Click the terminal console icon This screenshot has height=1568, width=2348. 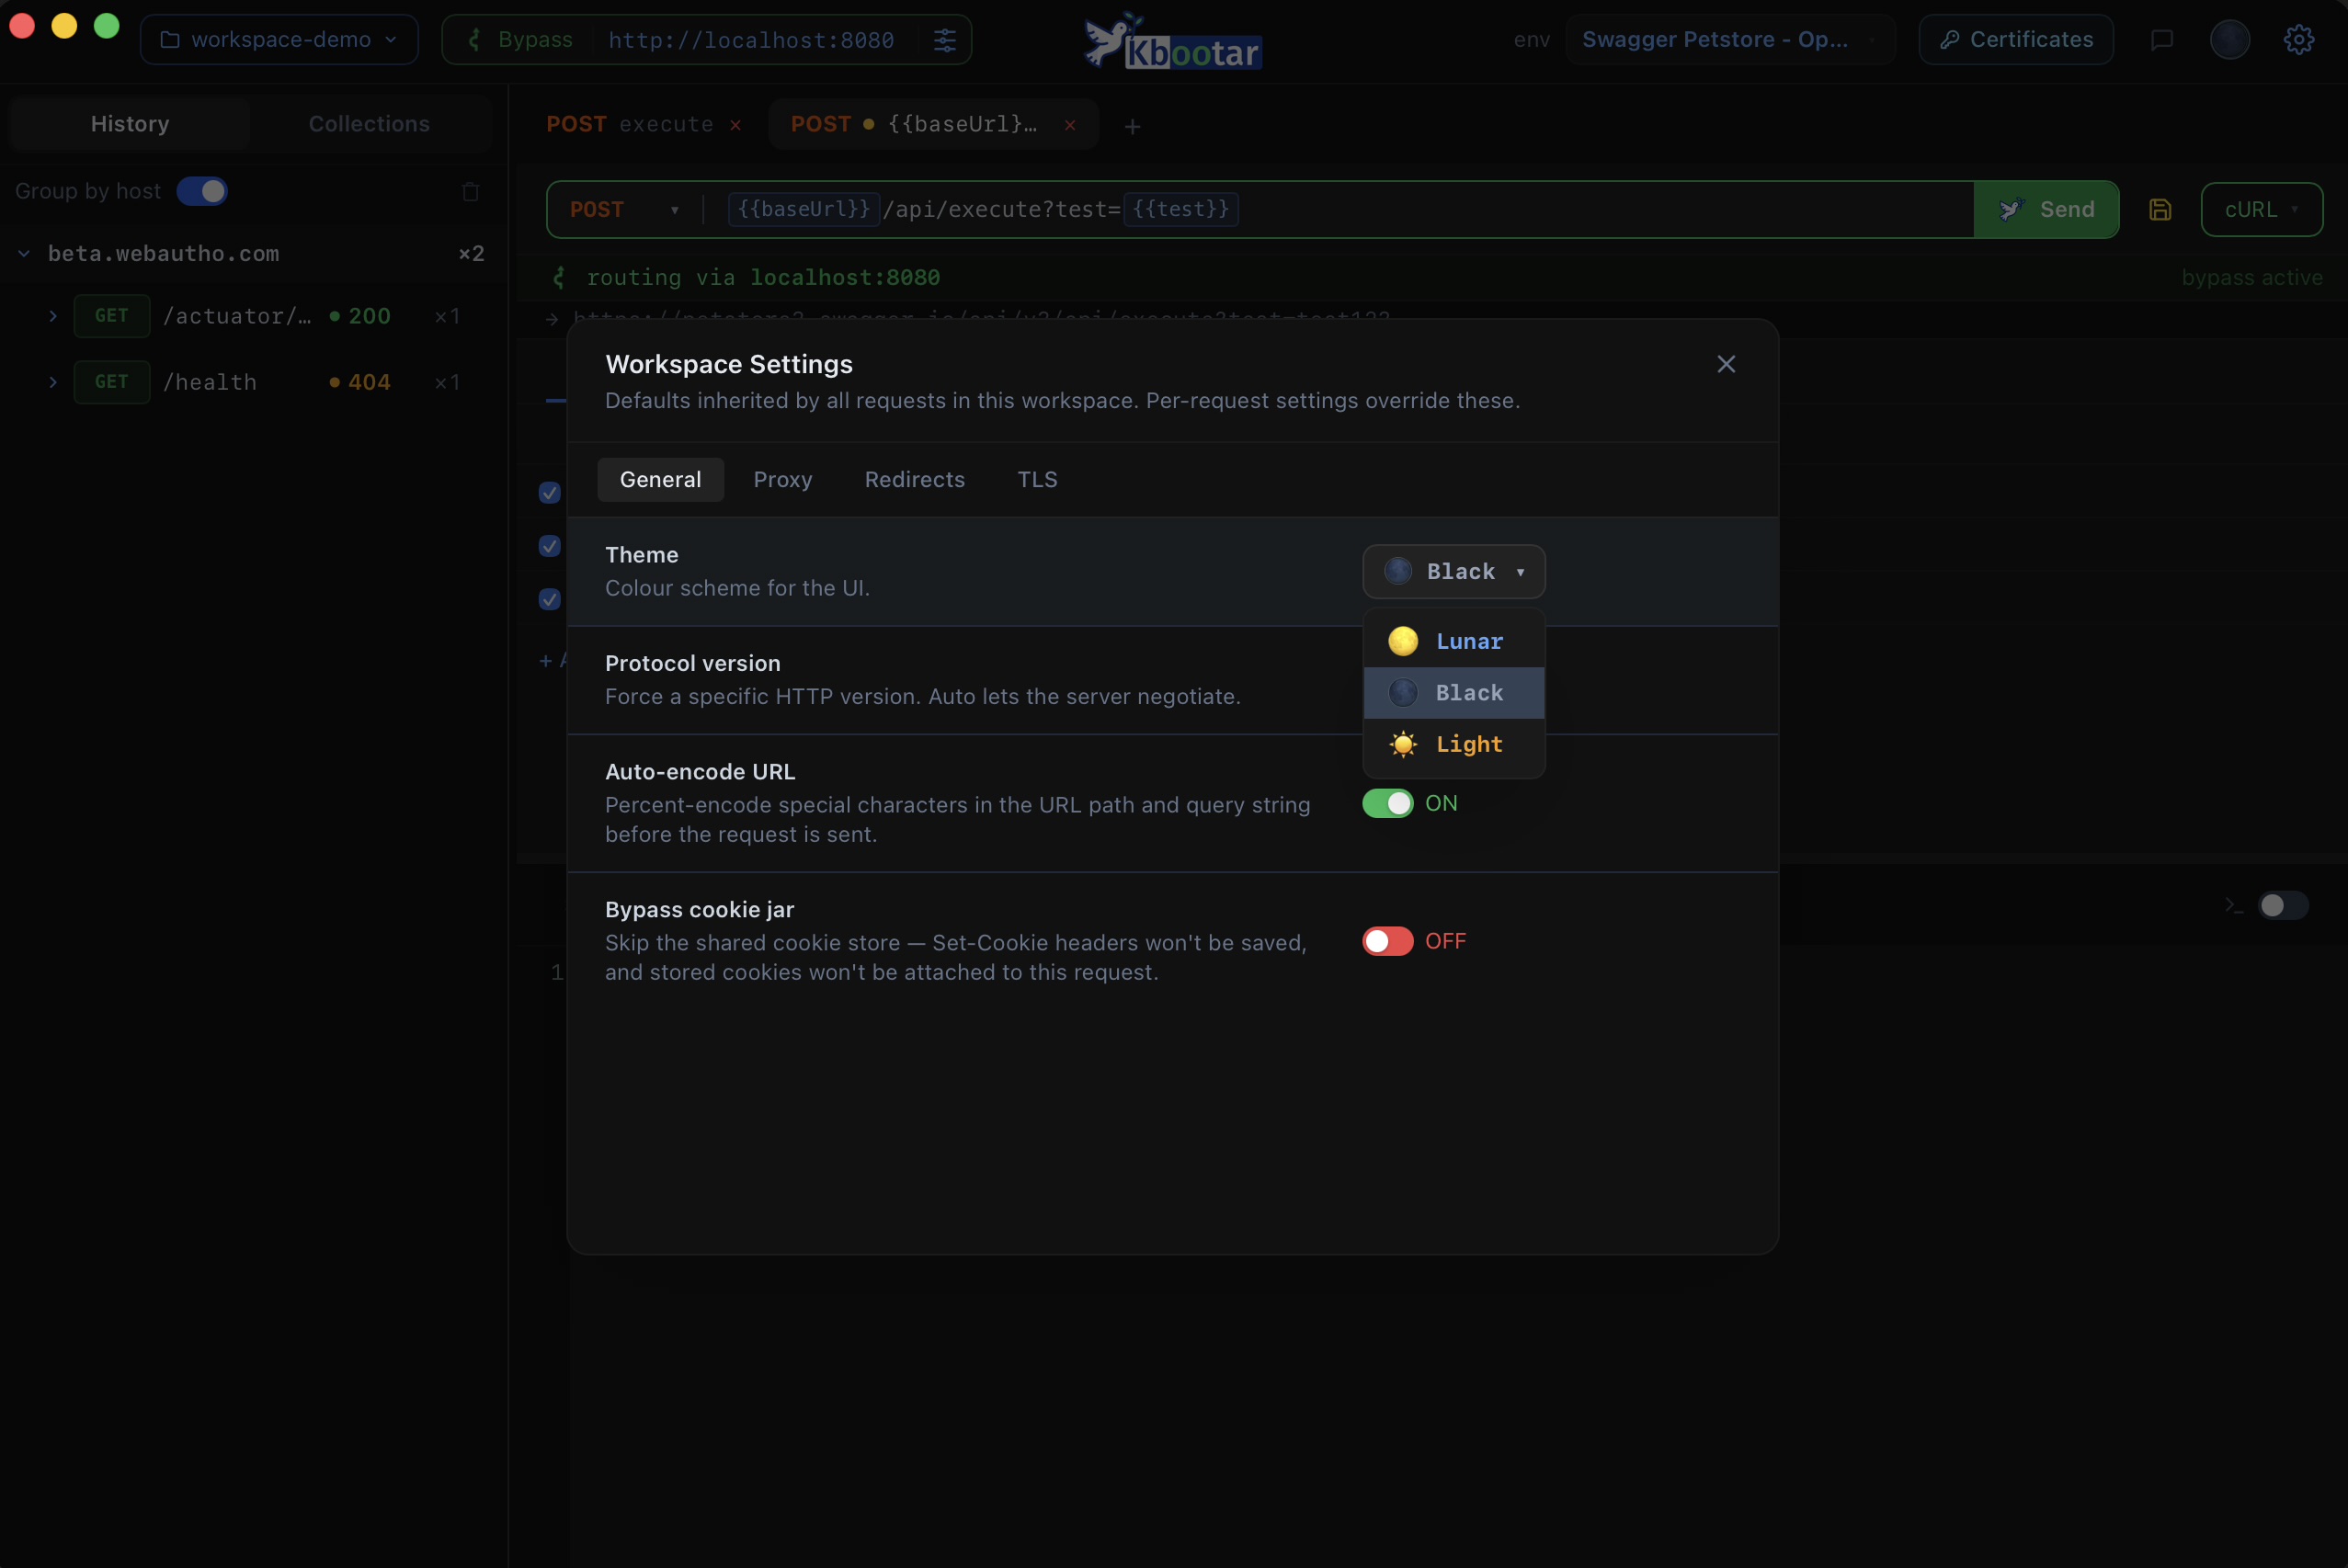pyautogui.click(x=2234, y=906)
